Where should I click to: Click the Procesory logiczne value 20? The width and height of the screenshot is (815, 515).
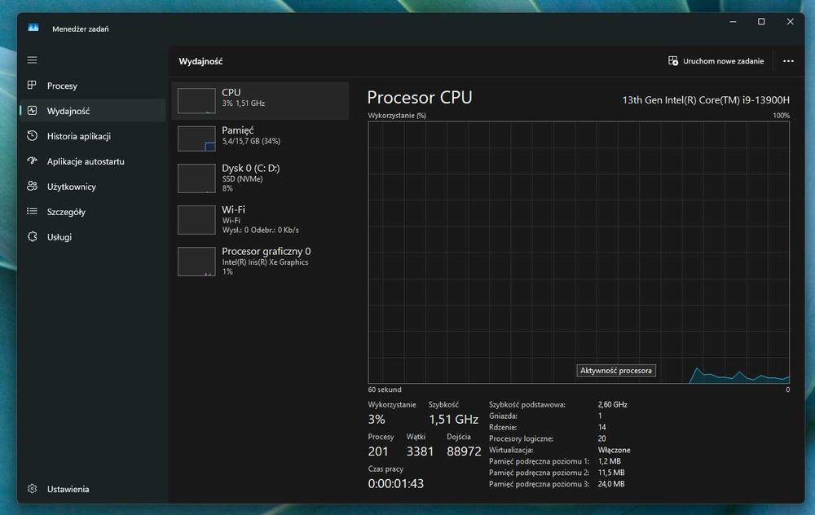click(x=602, y=438)
